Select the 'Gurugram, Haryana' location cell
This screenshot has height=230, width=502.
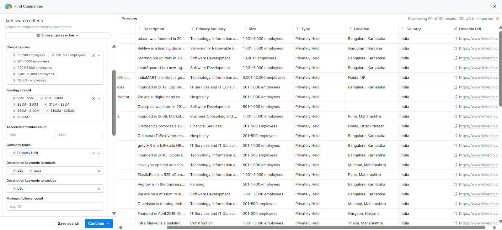click(372, 49)
